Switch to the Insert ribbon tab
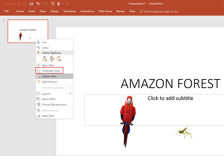Image resolution: width=224 pixels, height=156 pixels. click(x=32, y=11)
